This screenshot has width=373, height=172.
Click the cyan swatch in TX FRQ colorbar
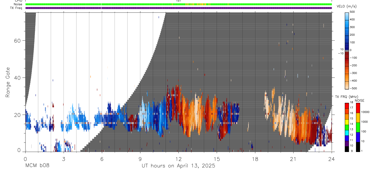tap(347, 133)
